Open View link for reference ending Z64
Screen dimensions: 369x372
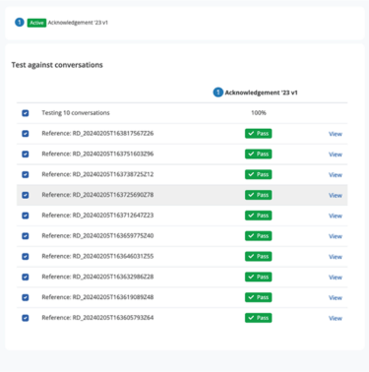[336, 318]
